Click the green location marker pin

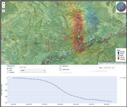(x=79, y=37)
